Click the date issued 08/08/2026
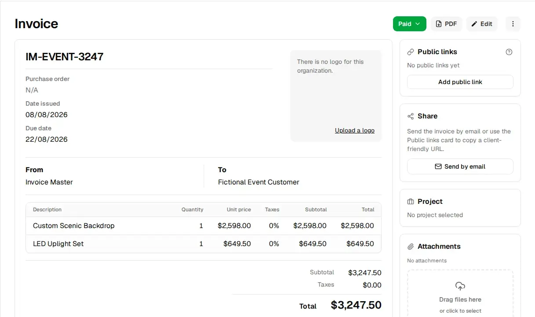This screenshot has height=317, width=535. tap(47, 115)
